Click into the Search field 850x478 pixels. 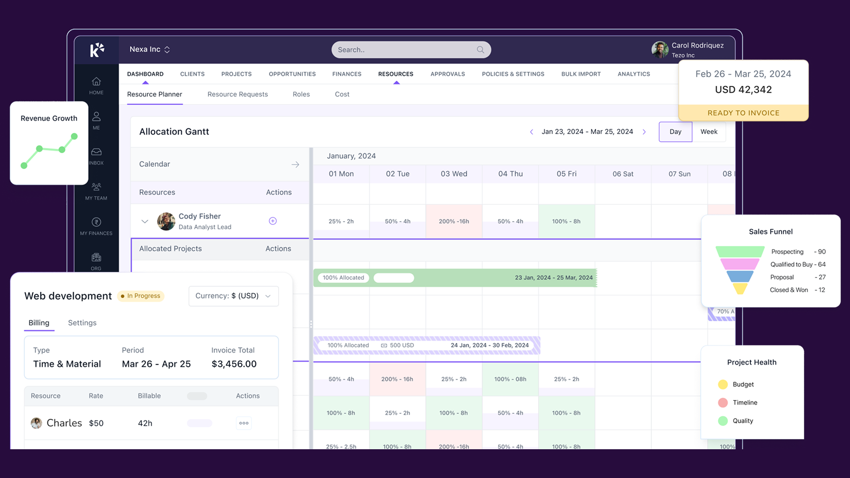411,50
